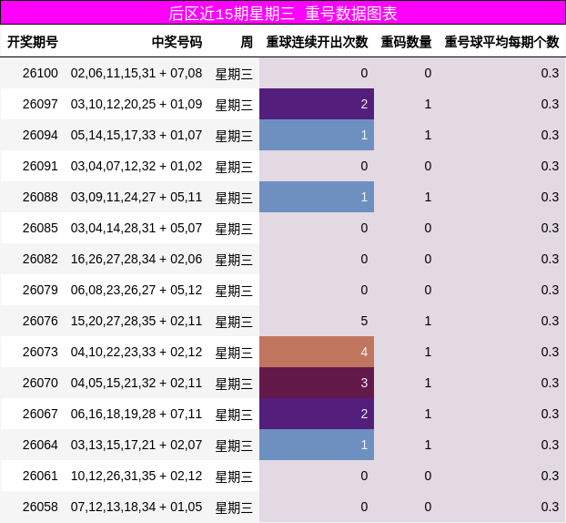Select issue number 26085

(40, 228)
